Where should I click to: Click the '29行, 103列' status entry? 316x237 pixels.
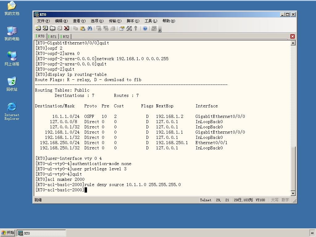[243, 200]
